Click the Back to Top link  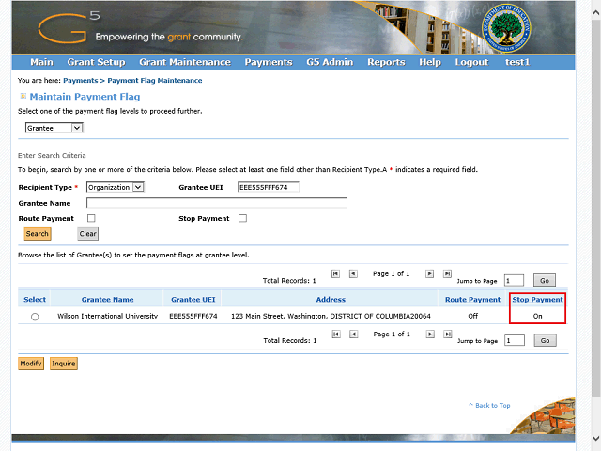491,405
